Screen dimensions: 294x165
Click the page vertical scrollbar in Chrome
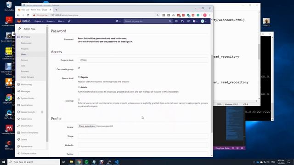coord(212,93)
